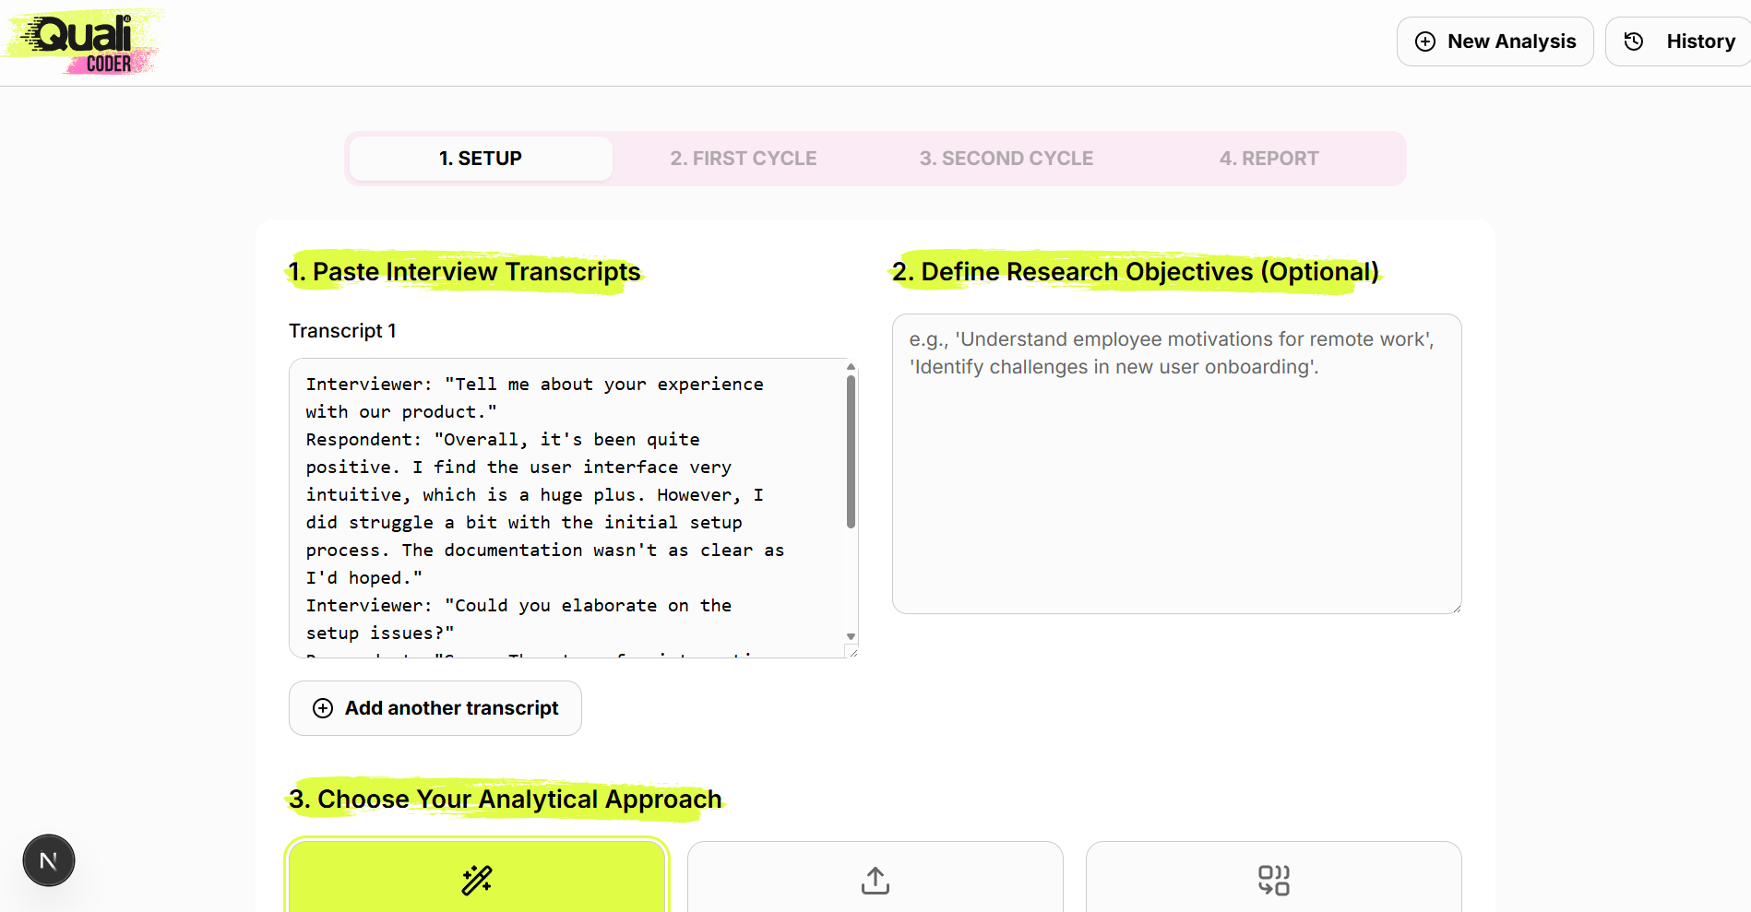
Task: Click the plus circle icon for adding transcript
Action: tap(323, 708)
